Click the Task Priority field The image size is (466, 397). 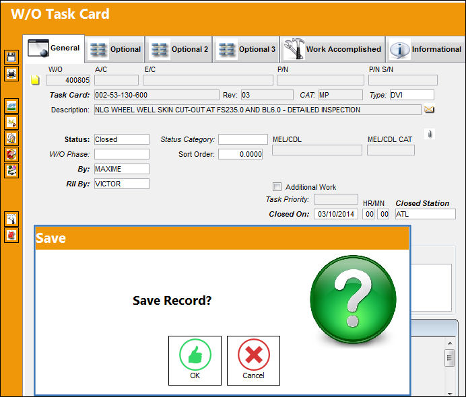[x=336, y=199]
